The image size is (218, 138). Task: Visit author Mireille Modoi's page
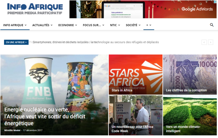click(x=12, y=130)
